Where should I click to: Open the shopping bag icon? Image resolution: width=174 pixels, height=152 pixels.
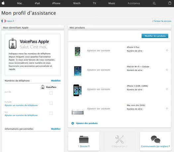(x=170, y=3)
